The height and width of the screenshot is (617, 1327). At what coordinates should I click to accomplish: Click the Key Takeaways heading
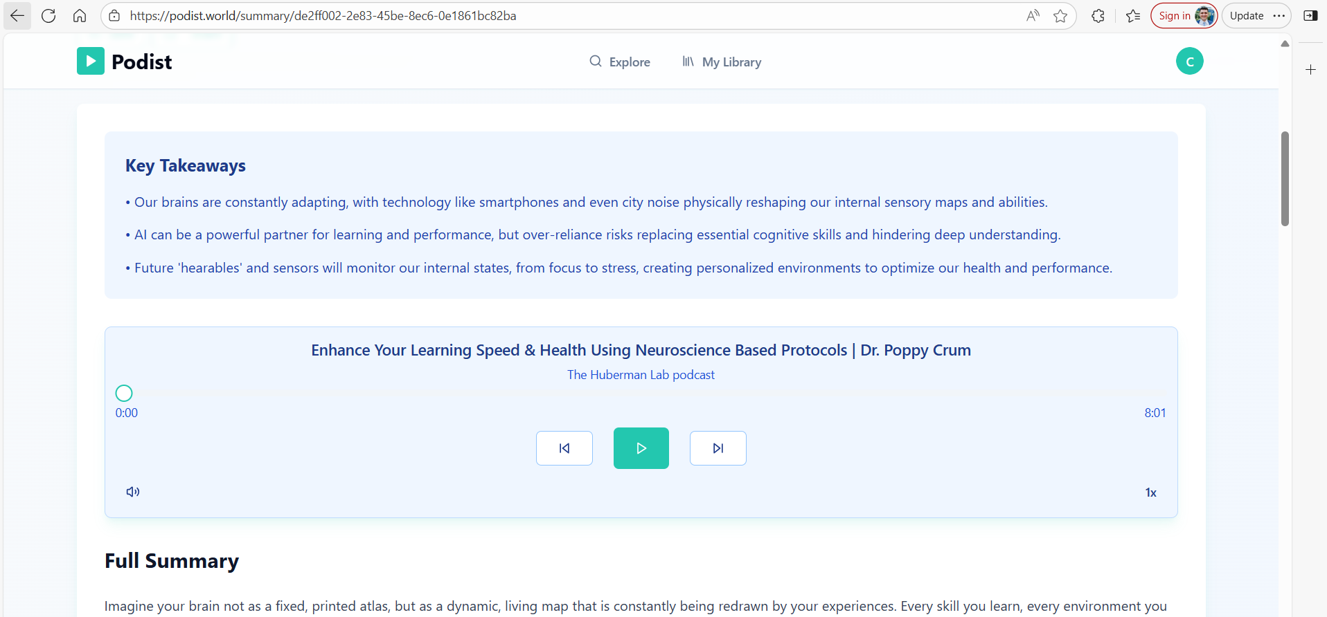click(x=186, y=166)
